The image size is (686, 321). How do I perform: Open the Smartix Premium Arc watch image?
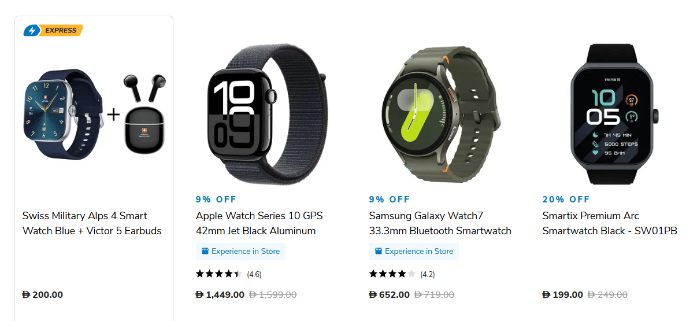tap(614, 114)
